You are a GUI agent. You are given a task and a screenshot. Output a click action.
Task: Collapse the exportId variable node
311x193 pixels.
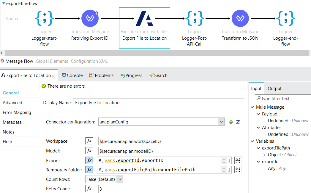point(258,162)
